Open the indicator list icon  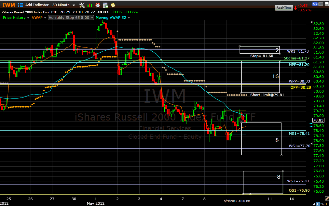pos(21,5)
